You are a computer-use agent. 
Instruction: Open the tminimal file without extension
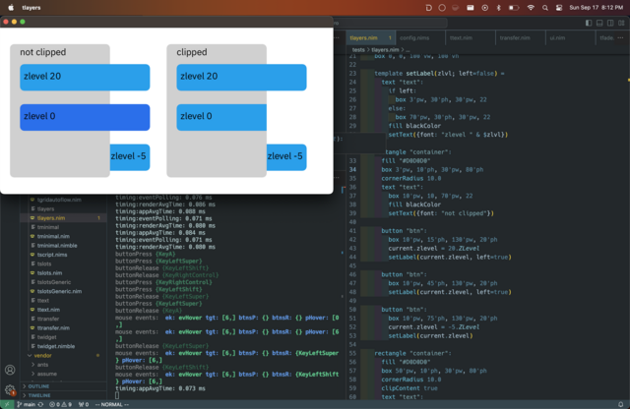coord(48,227)
